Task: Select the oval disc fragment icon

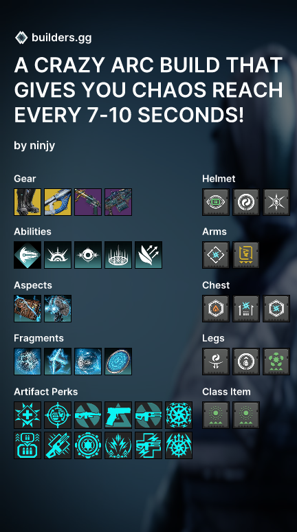Action: click(118, 362)
